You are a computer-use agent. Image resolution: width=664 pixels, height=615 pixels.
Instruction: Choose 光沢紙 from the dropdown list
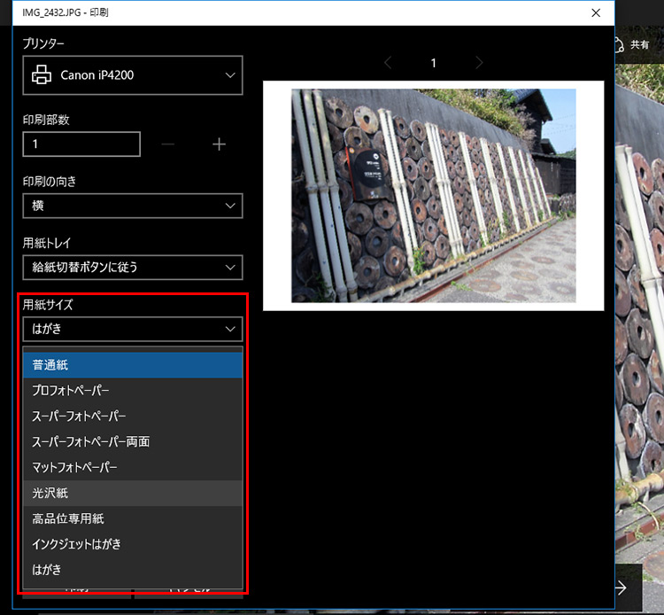(133, 493)
